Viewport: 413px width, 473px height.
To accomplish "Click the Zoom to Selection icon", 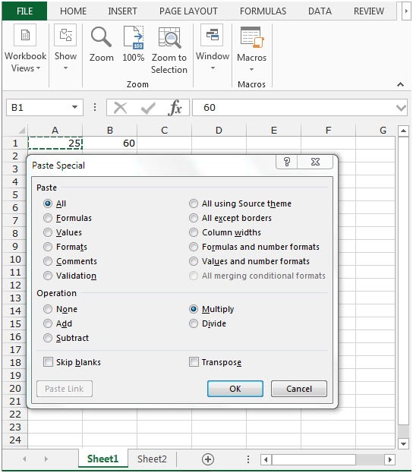I will pos(169,37).
